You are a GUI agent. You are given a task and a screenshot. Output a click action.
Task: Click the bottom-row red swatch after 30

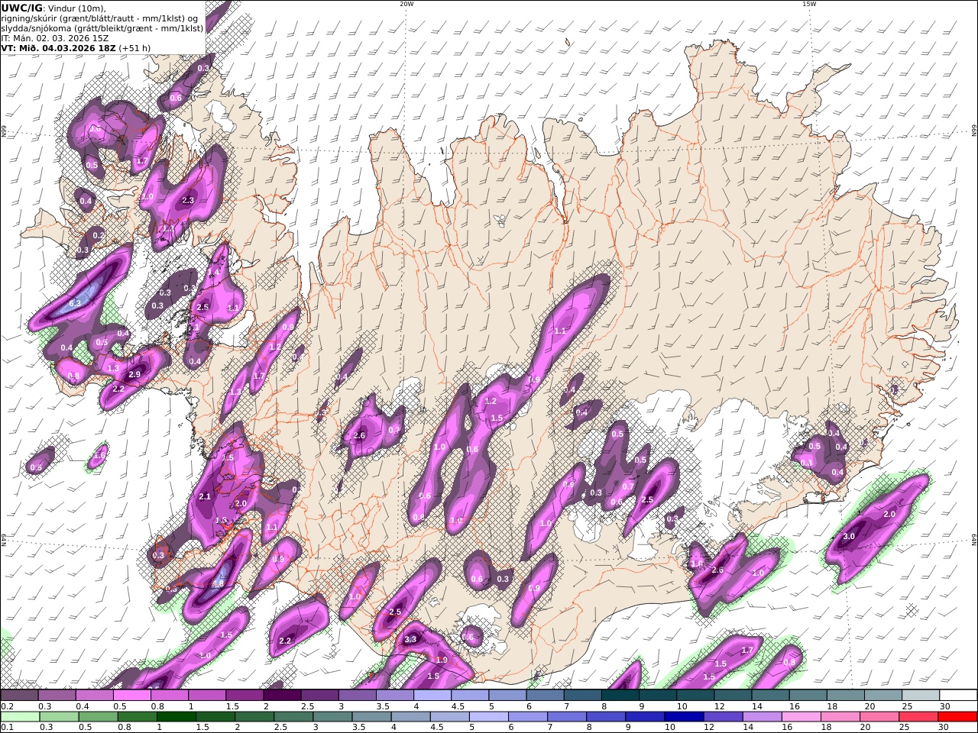[958, 717]
